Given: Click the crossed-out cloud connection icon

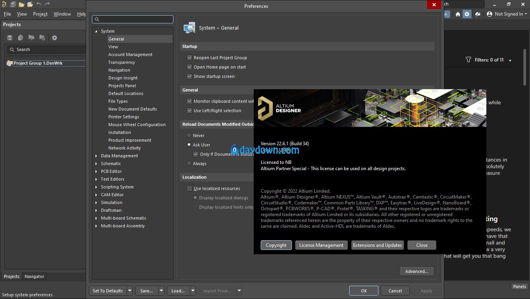Looking at the screenshot, I should (x=478, y=14).
